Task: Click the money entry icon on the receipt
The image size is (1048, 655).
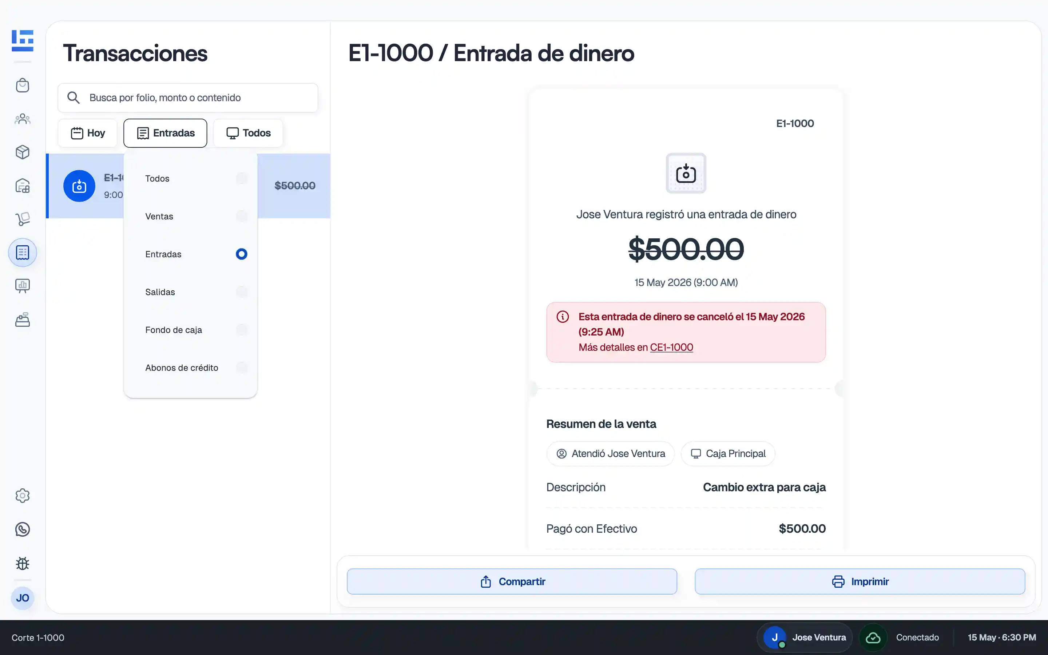Action: click(x=686, y=173)
